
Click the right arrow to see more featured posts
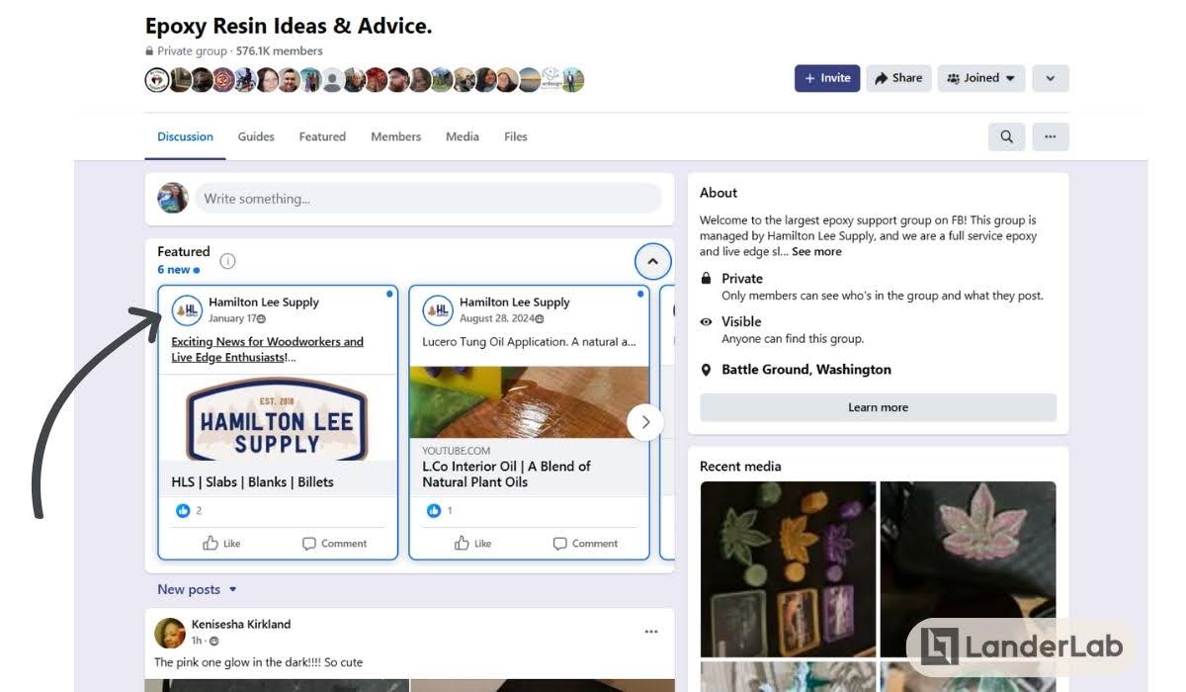coord(645,422)
